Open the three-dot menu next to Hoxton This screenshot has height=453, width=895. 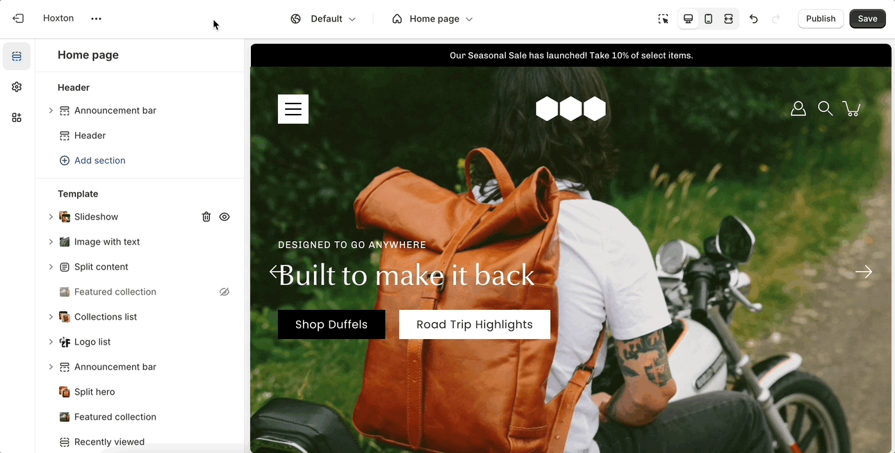[x=96, y=19]
